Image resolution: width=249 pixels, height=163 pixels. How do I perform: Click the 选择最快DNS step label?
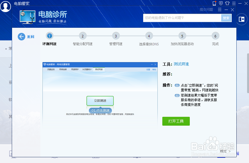[x=149, y=44]
